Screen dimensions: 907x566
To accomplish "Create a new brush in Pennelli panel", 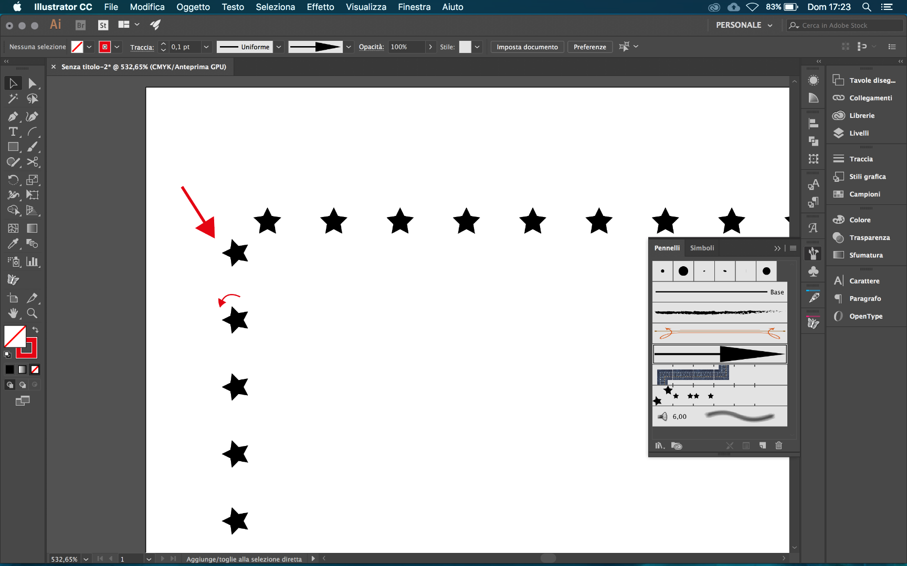I will [x=762, y=445].
